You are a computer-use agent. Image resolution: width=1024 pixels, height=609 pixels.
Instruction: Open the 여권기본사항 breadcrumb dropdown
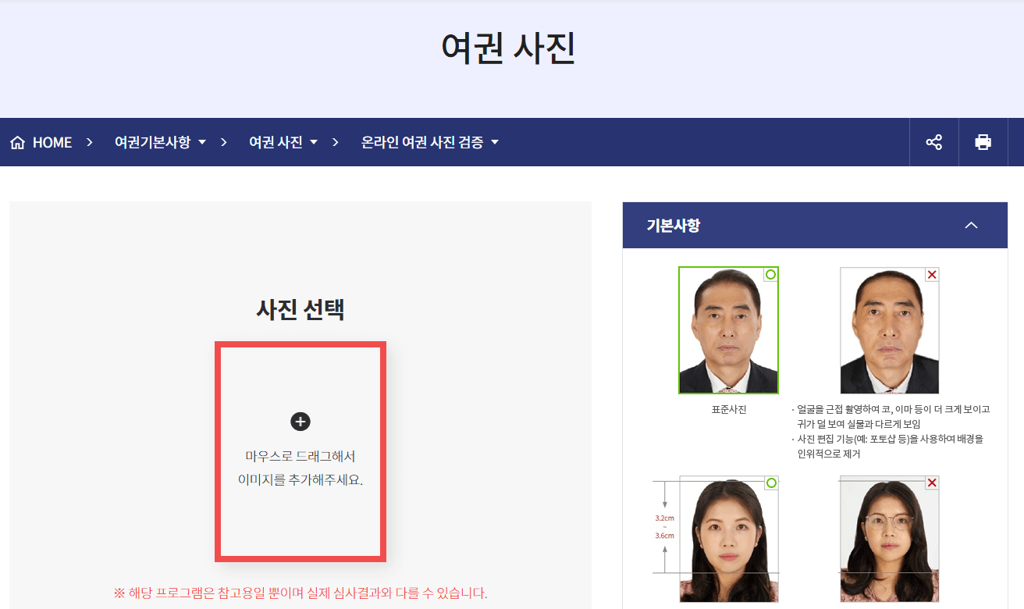coord(160,141)
